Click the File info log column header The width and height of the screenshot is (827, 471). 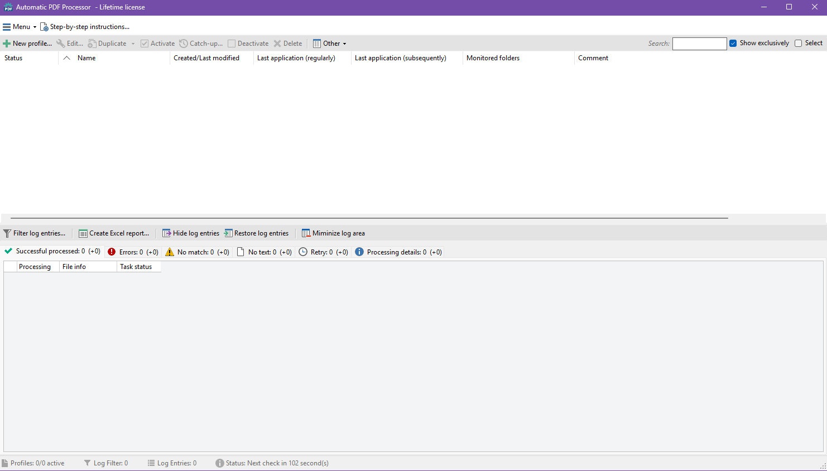[88, 267]
